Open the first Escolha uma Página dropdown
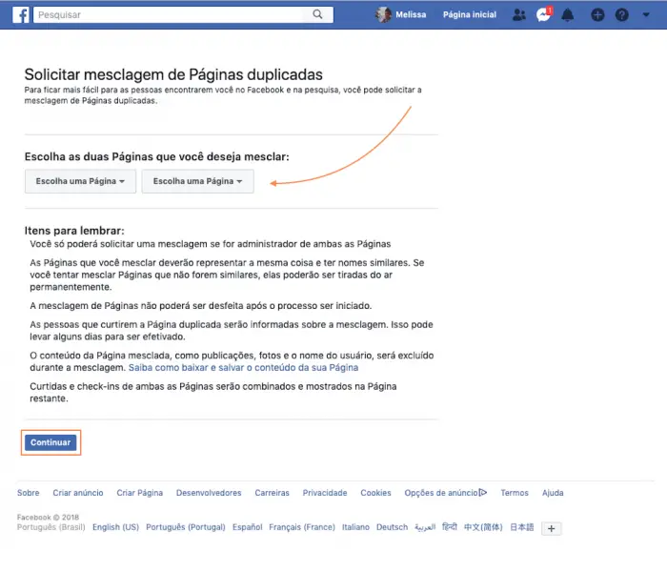This screenshot has height=571, width=667. tap(80, 181)
